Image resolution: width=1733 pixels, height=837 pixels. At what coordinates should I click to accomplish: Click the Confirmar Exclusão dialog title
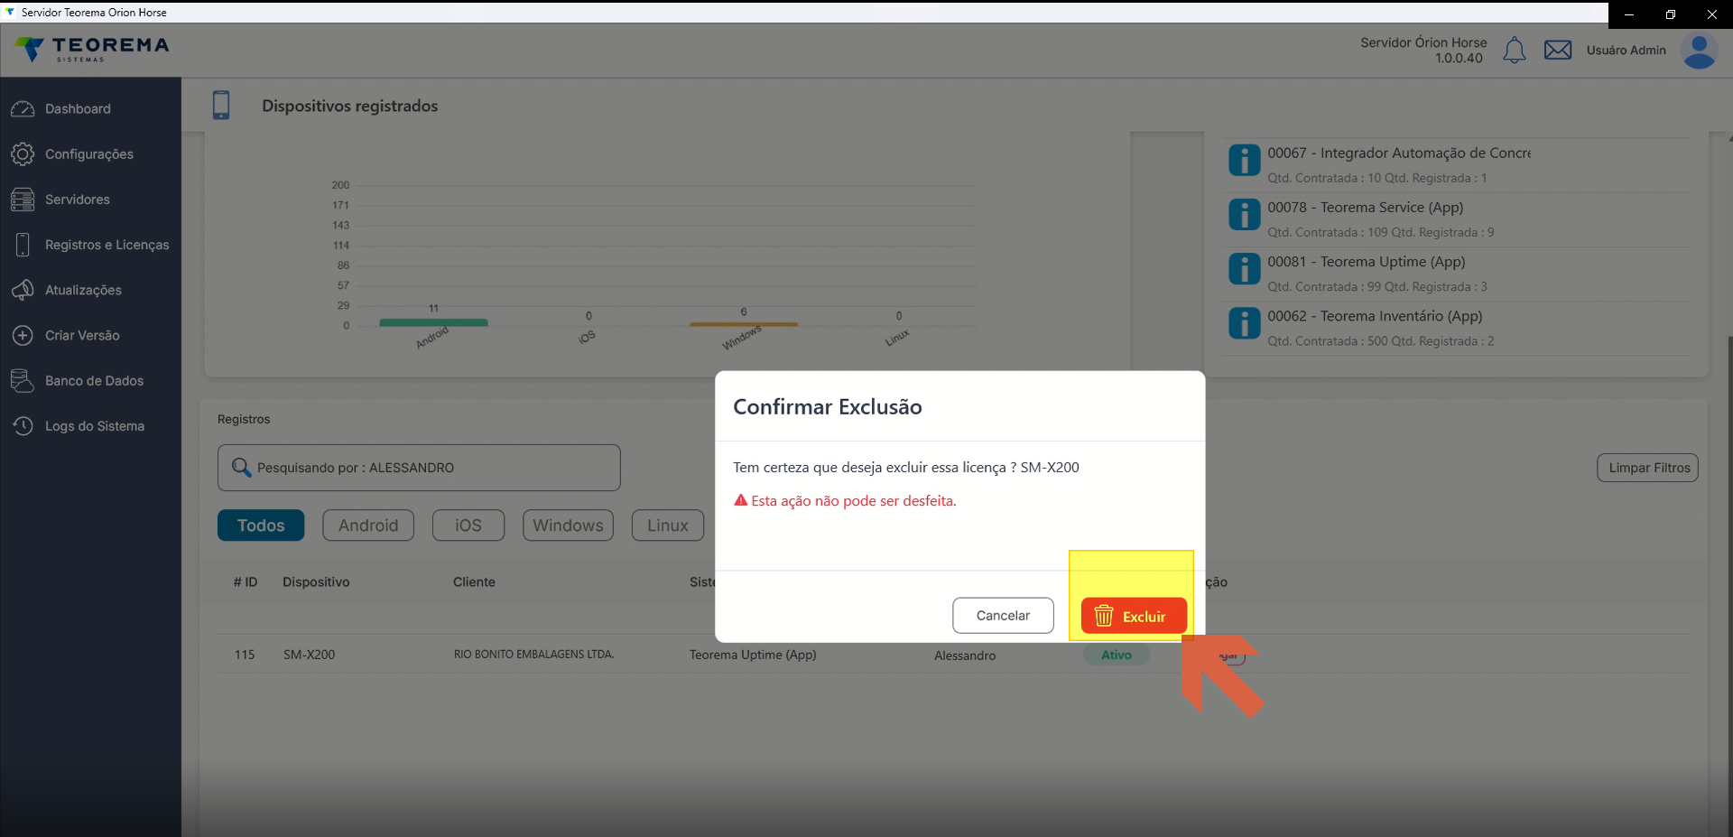pyautogui.click(x=828, y=407)
